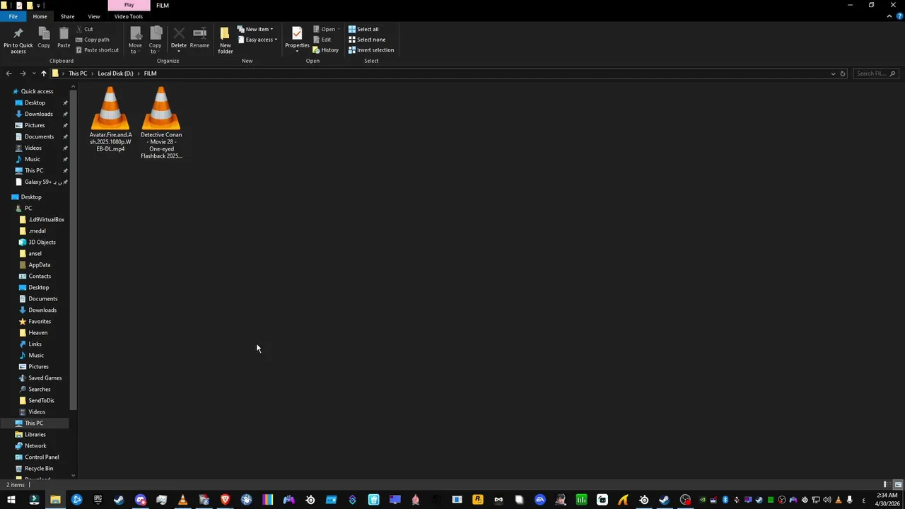Image resolution: width=905 pixels, height=509 pixels.
Task: Open VLC media player on taskbar
Action: pos(182,500)
